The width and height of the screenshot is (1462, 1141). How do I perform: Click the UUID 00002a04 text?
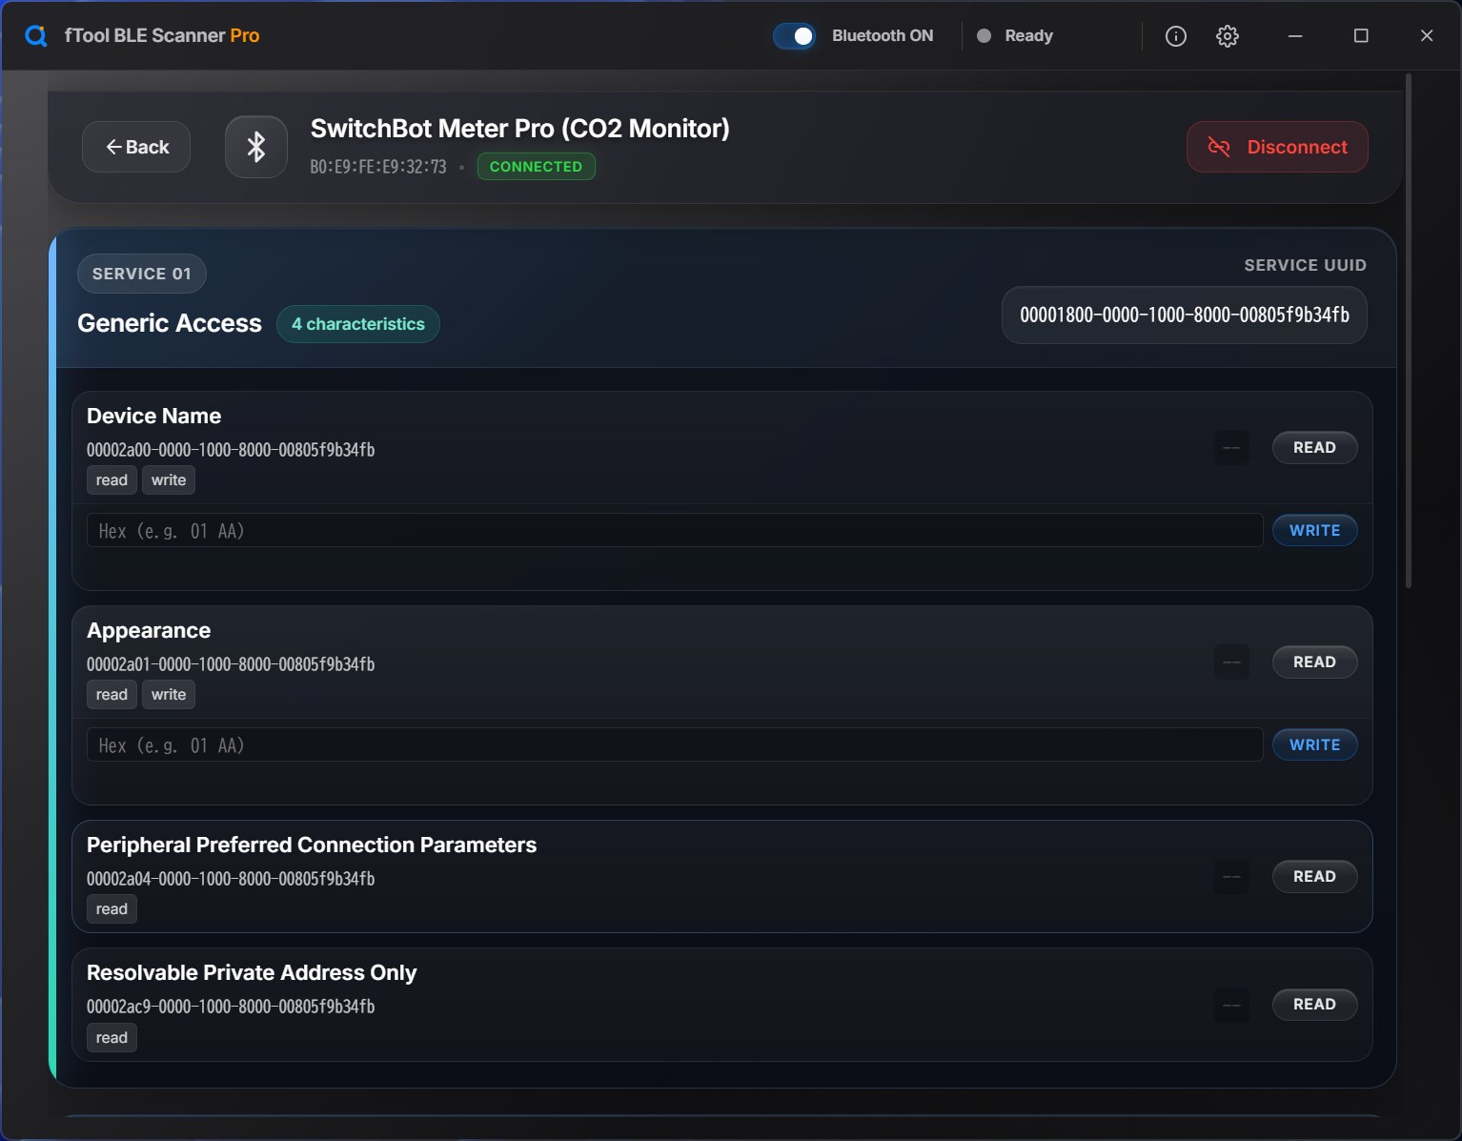[231, 879]
